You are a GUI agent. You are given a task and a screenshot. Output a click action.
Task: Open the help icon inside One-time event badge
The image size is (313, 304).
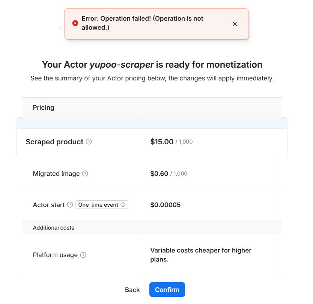pyautogui.click(x=123, y=205)
